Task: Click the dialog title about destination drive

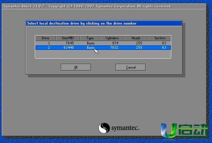Action: [x=82, y=23]
